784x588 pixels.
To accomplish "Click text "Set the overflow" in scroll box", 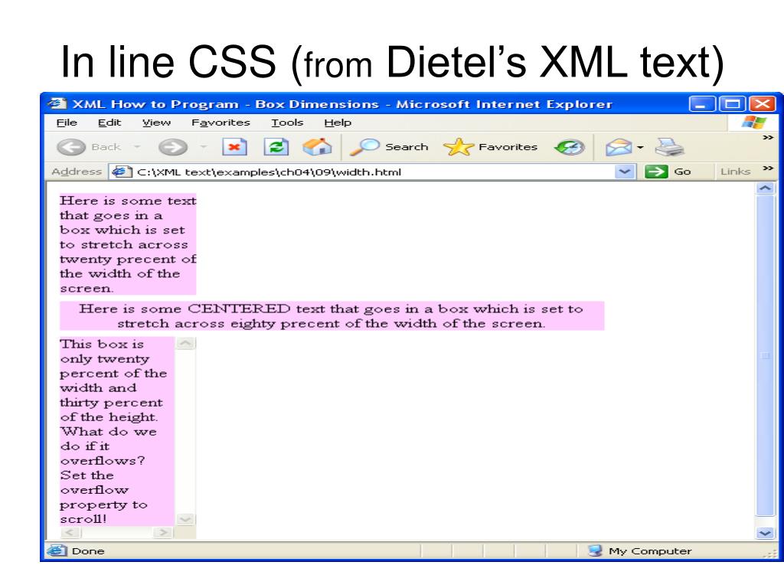I will [94, 482].
